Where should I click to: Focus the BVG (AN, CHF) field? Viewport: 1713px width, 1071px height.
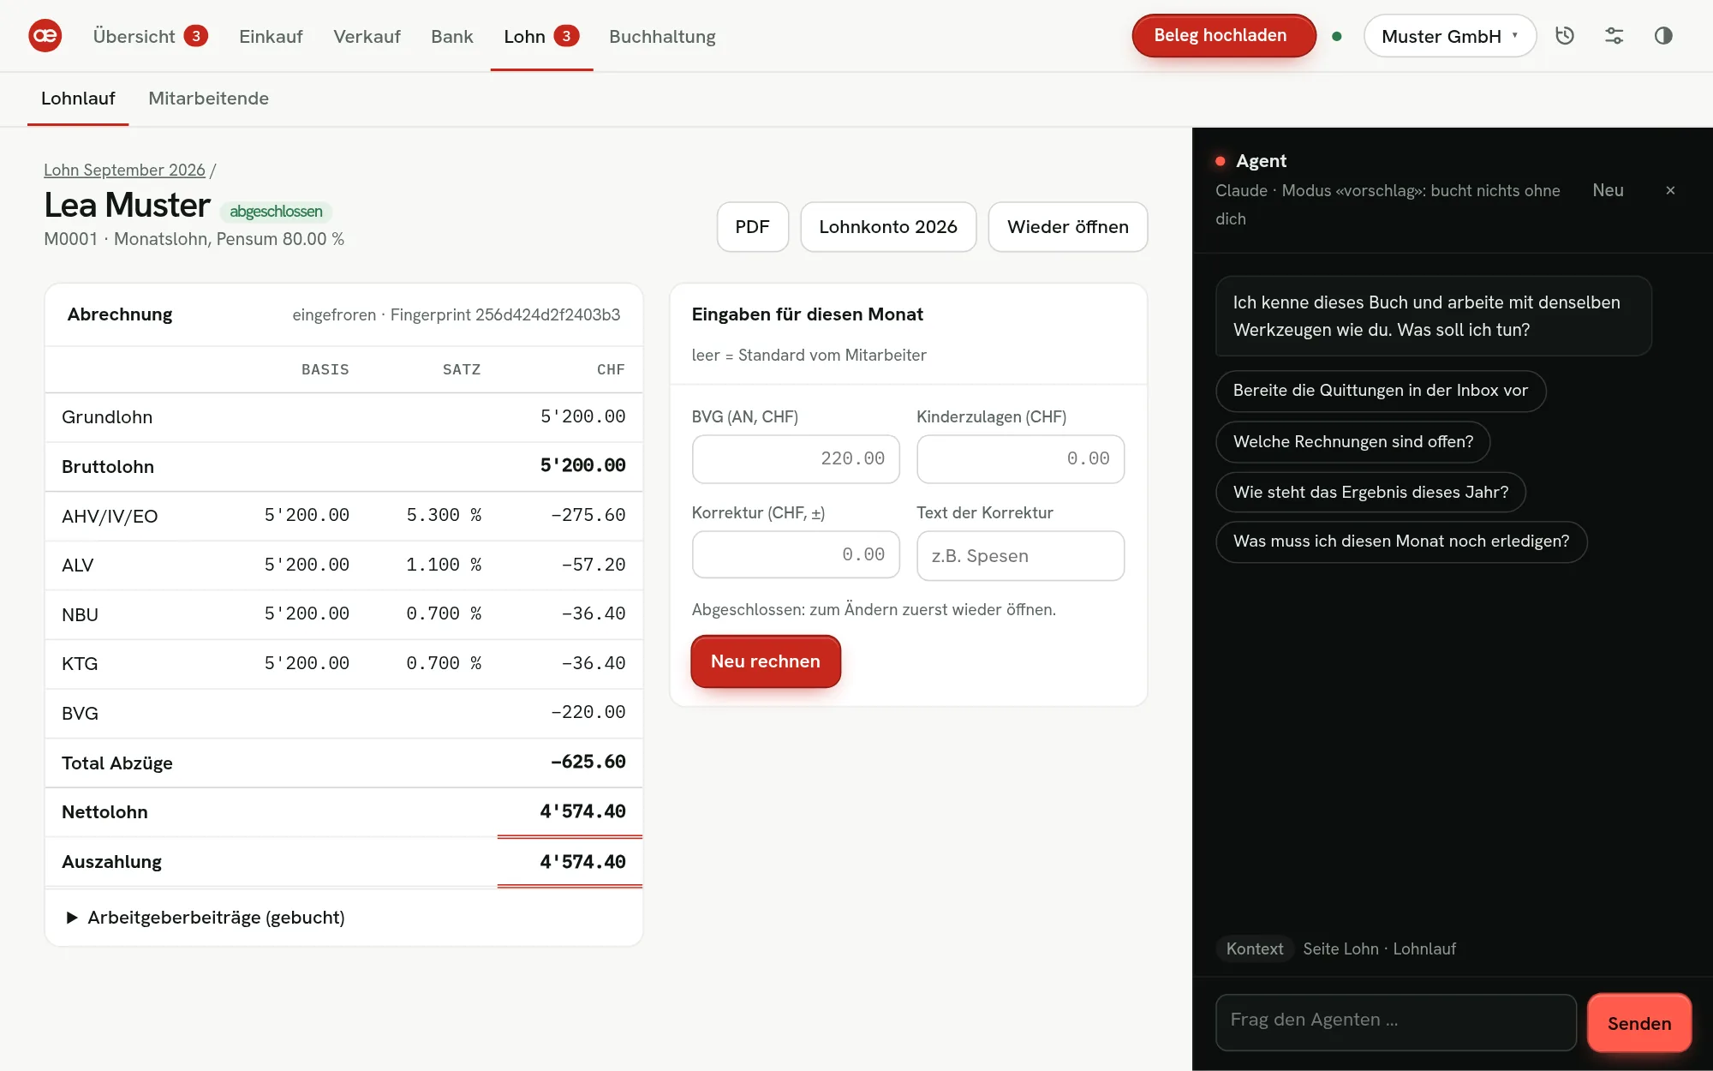pos(796,459)
